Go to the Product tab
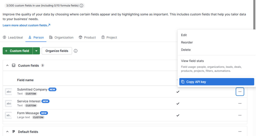Image resolution: width=256 pixels, height=136 pixels. pyautogui.click(x=87, y=37)
